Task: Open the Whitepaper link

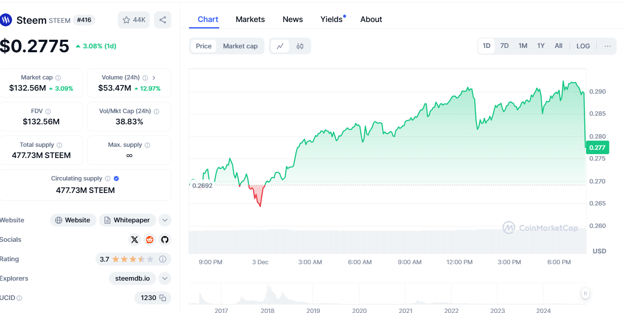Action: tap(127, 220)
